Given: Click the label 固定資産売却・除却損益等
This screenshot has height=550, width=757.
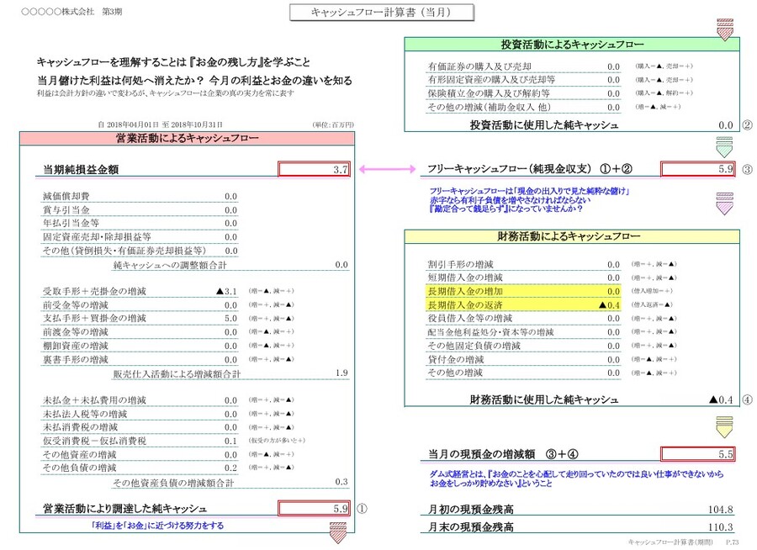Looking at the screenshot, I should click(97, 237).
